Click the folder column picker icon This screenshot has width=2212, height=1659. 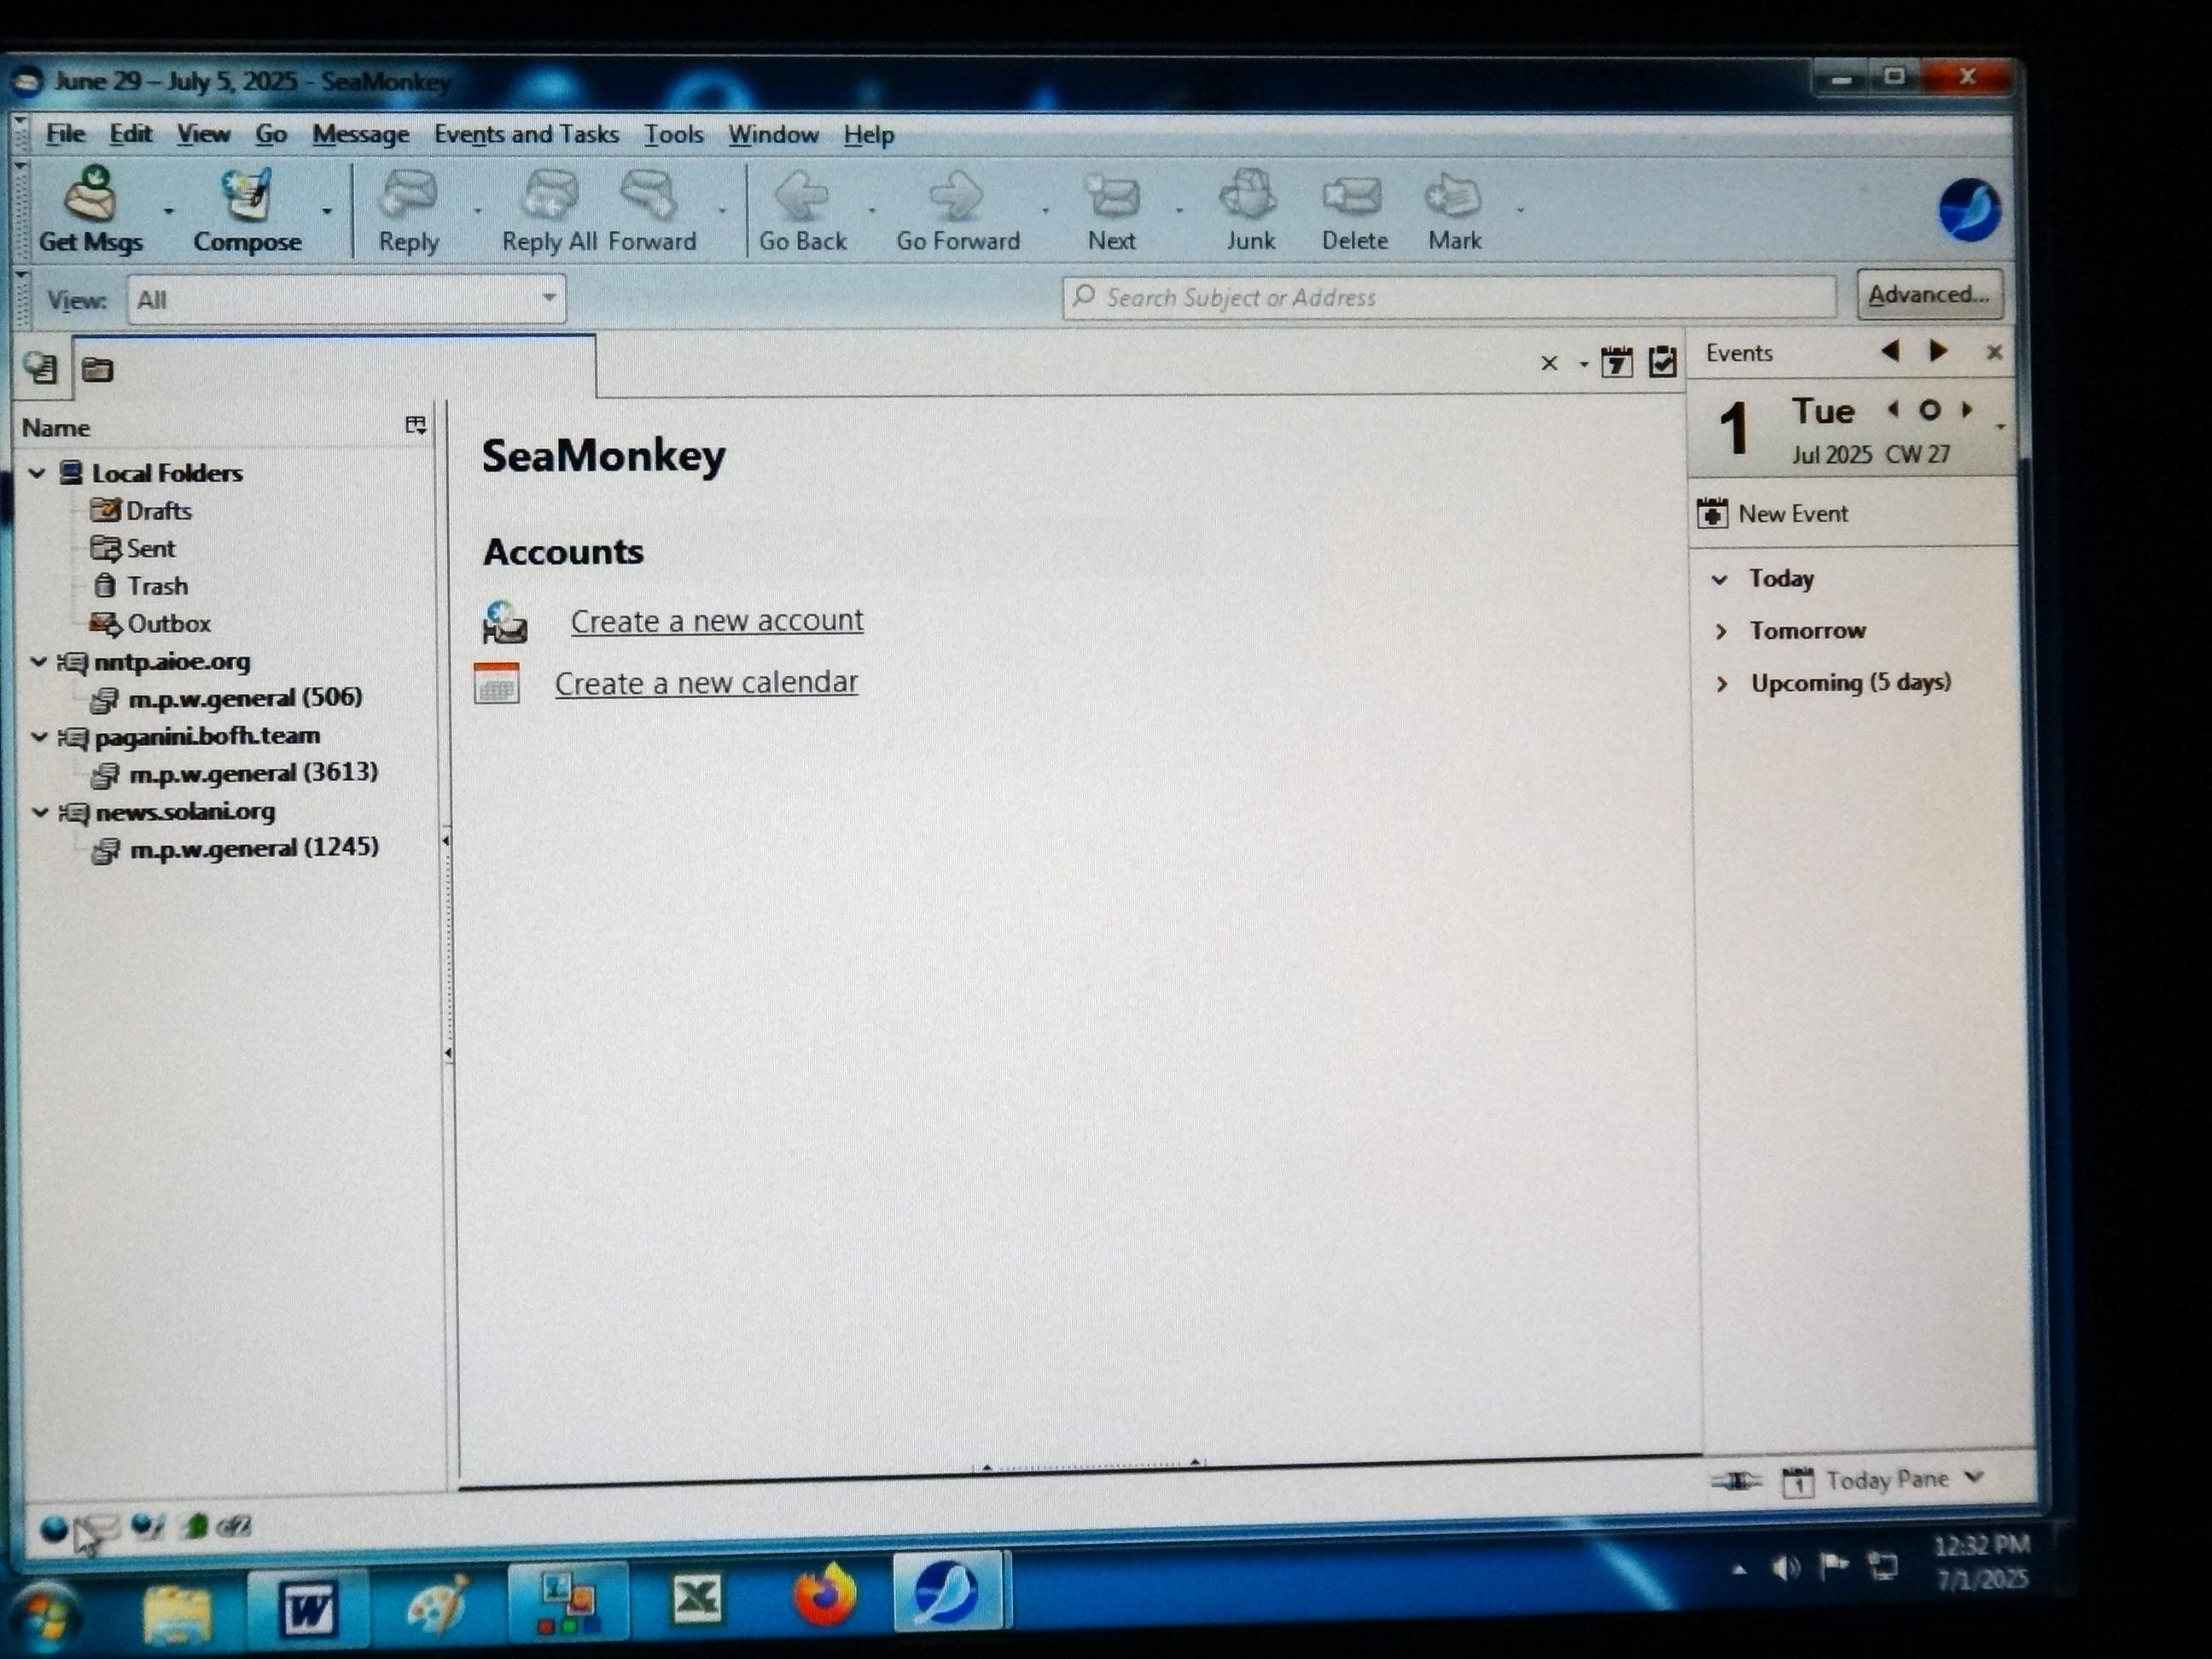(415, 426)
